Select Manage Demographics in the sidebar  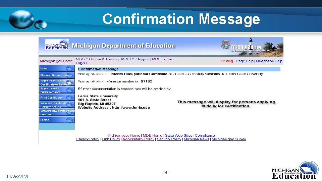point(57,75)
